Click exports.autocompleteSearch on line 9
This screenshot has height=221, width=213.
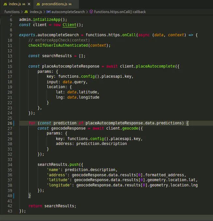point(49,35)
